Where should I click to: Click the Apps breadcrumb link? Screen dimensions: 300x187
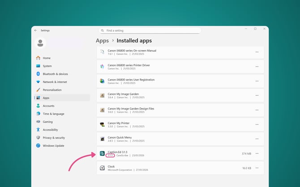pyautogui.click(x=102, y=41)
